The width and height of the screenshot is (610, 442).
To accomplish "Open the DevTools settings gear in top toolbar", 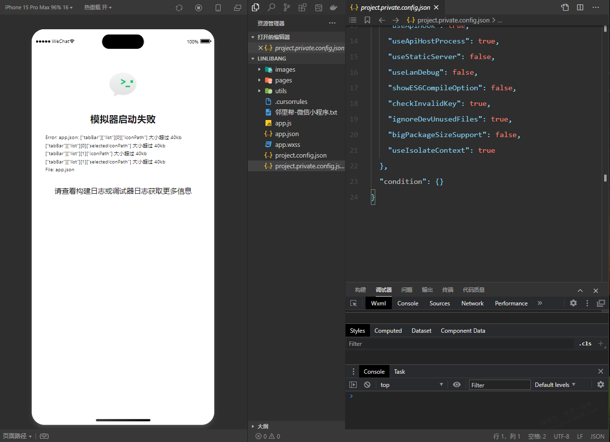I will (573, 303).
